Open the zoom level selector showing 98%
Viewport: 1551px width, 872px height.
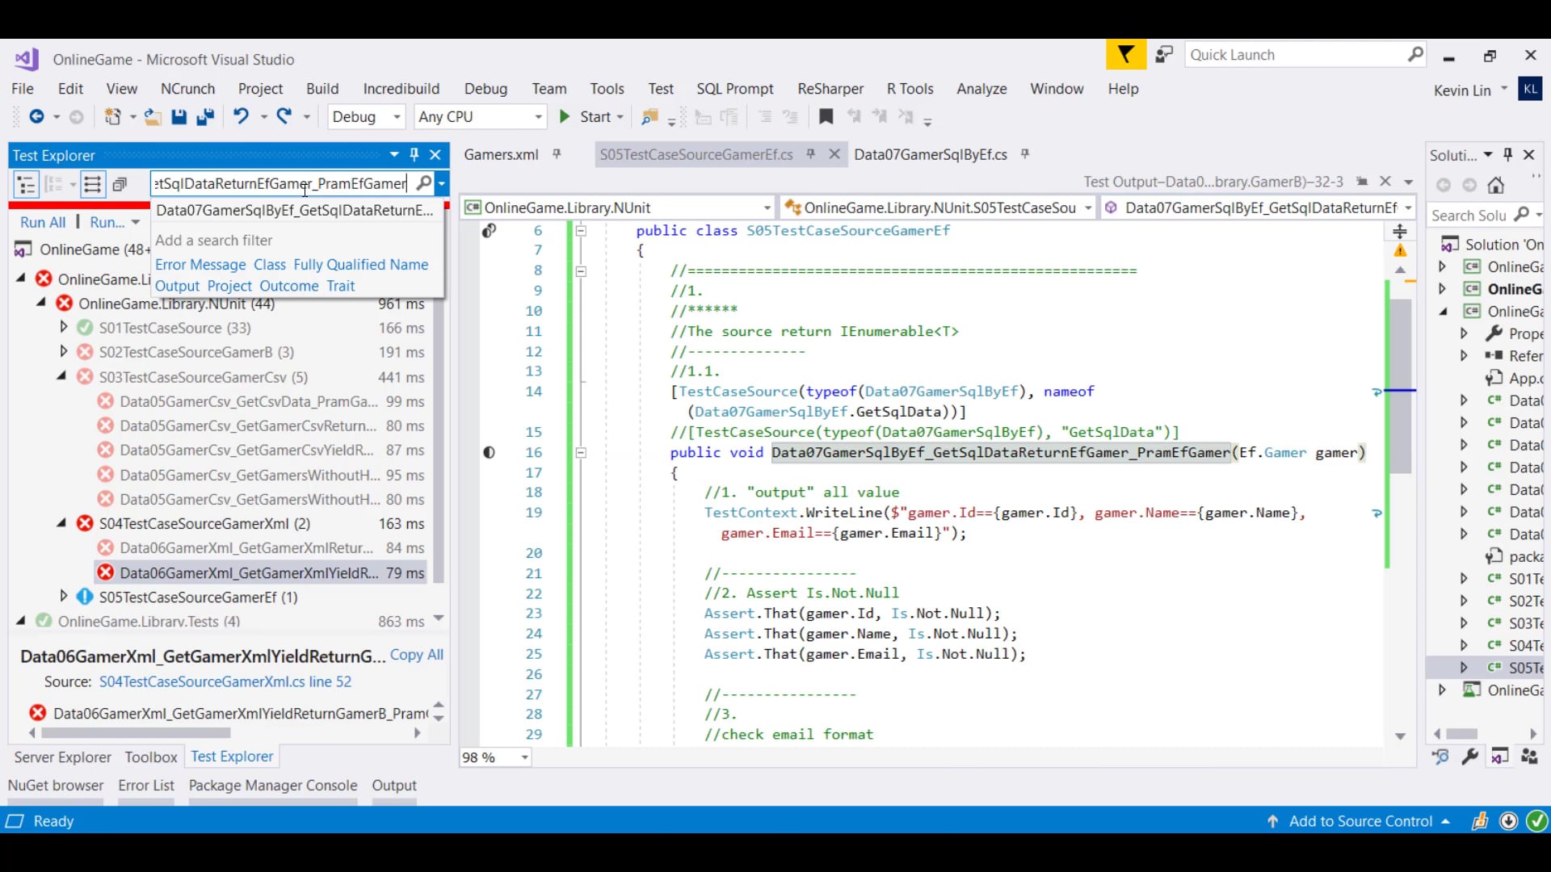click(523, 757)
